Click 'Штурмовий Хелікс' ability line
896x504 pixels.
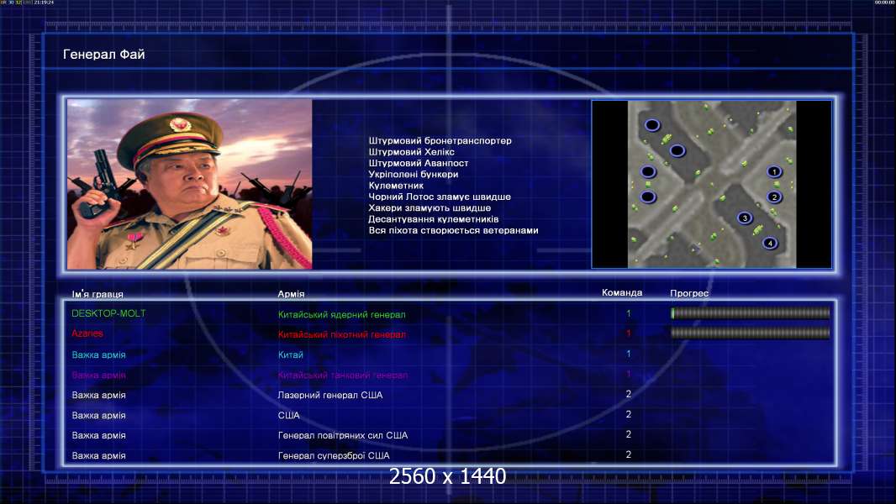(411, 152)
